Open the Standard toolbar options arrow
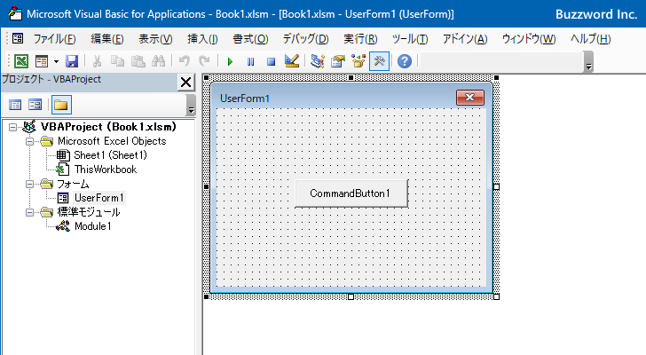 [x=588, y=62]
